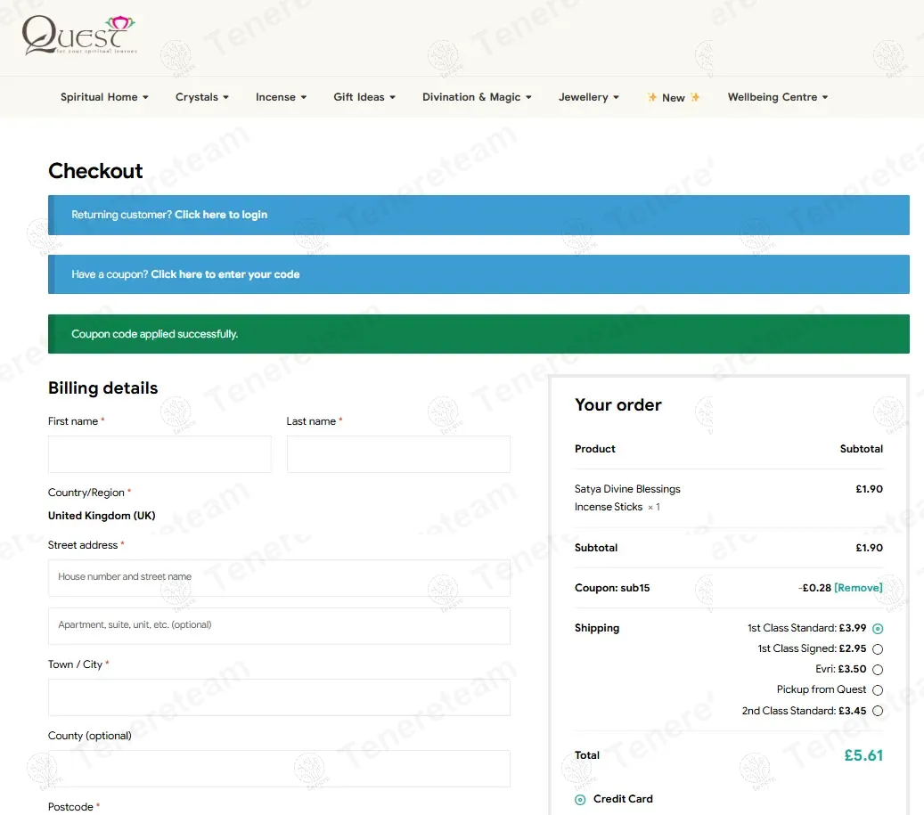Image resolution: width=924 pixels, height=815 pixels.
Task: Choose Pickup from Quest option
Action: pos(878,690)
